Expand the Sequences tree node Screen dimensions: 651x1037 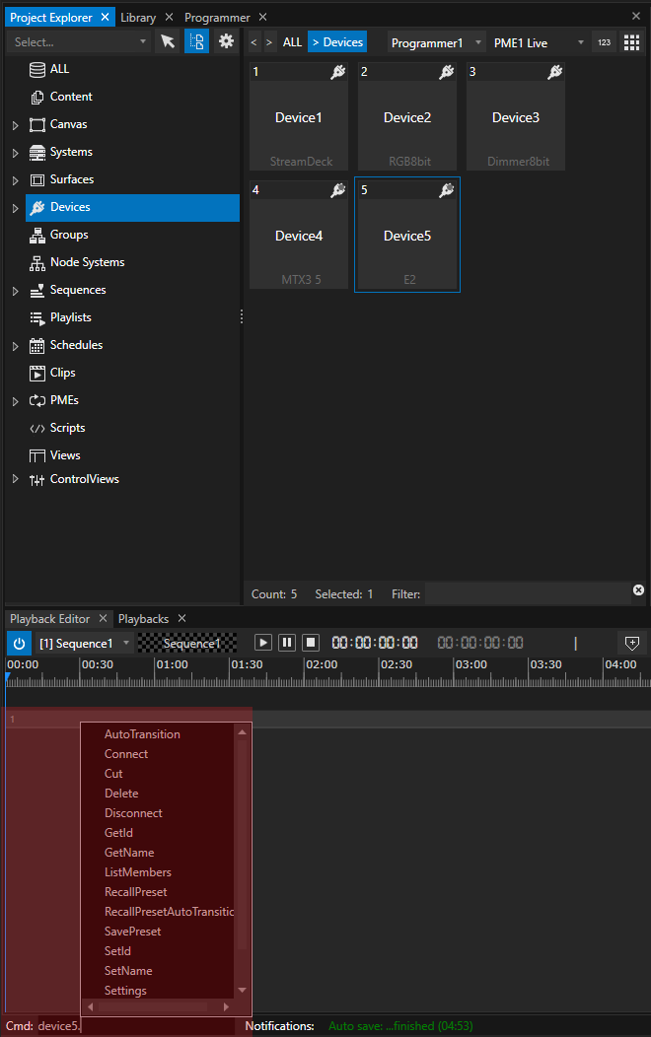coord(15,291)
